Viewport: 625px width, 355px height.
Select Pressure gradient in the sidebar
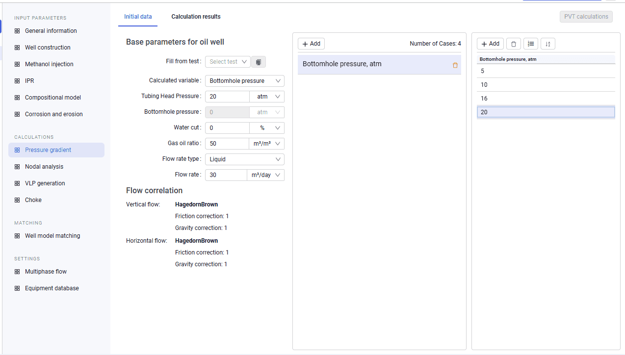pyautogui.click(x=56, y=150)
